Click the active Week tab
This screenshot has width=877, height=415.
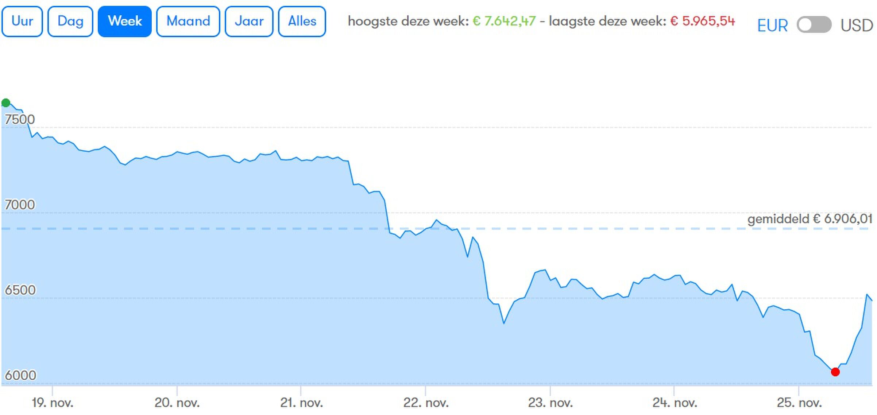pyautogui.click(x=125, y=22)
